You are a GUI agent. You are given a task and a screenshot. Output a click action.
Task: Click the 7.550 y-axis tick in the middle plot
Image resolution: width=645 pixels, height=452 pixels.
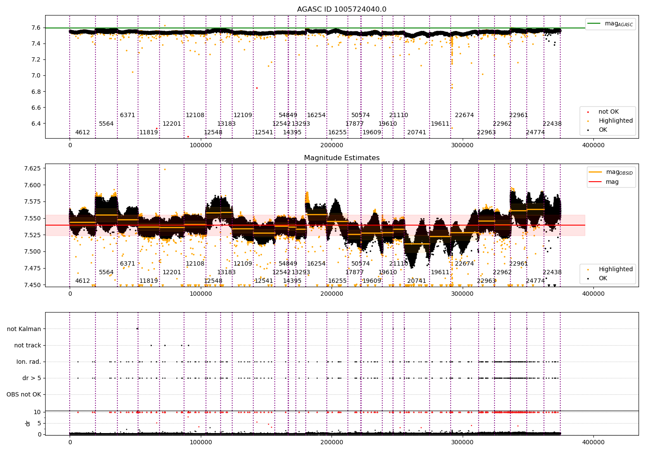tap(32, 218)
